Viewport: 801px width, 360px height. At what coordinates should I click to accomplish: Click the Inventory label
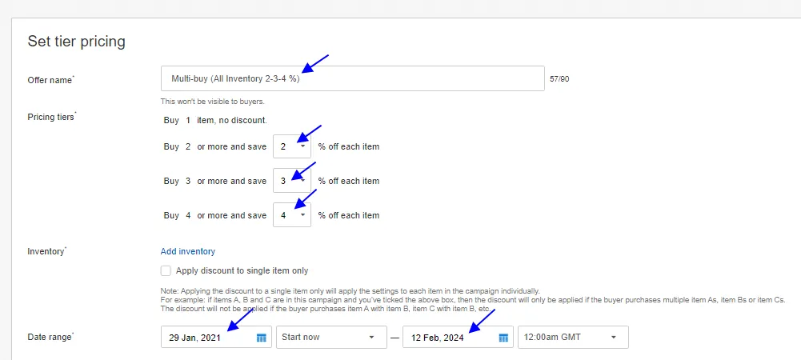click(47, 251)
